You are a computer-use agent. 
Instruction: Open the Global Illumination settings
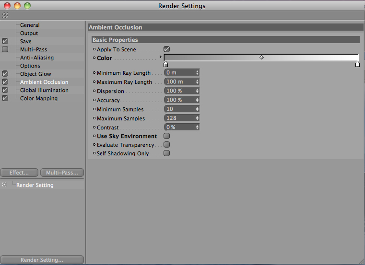44,90
